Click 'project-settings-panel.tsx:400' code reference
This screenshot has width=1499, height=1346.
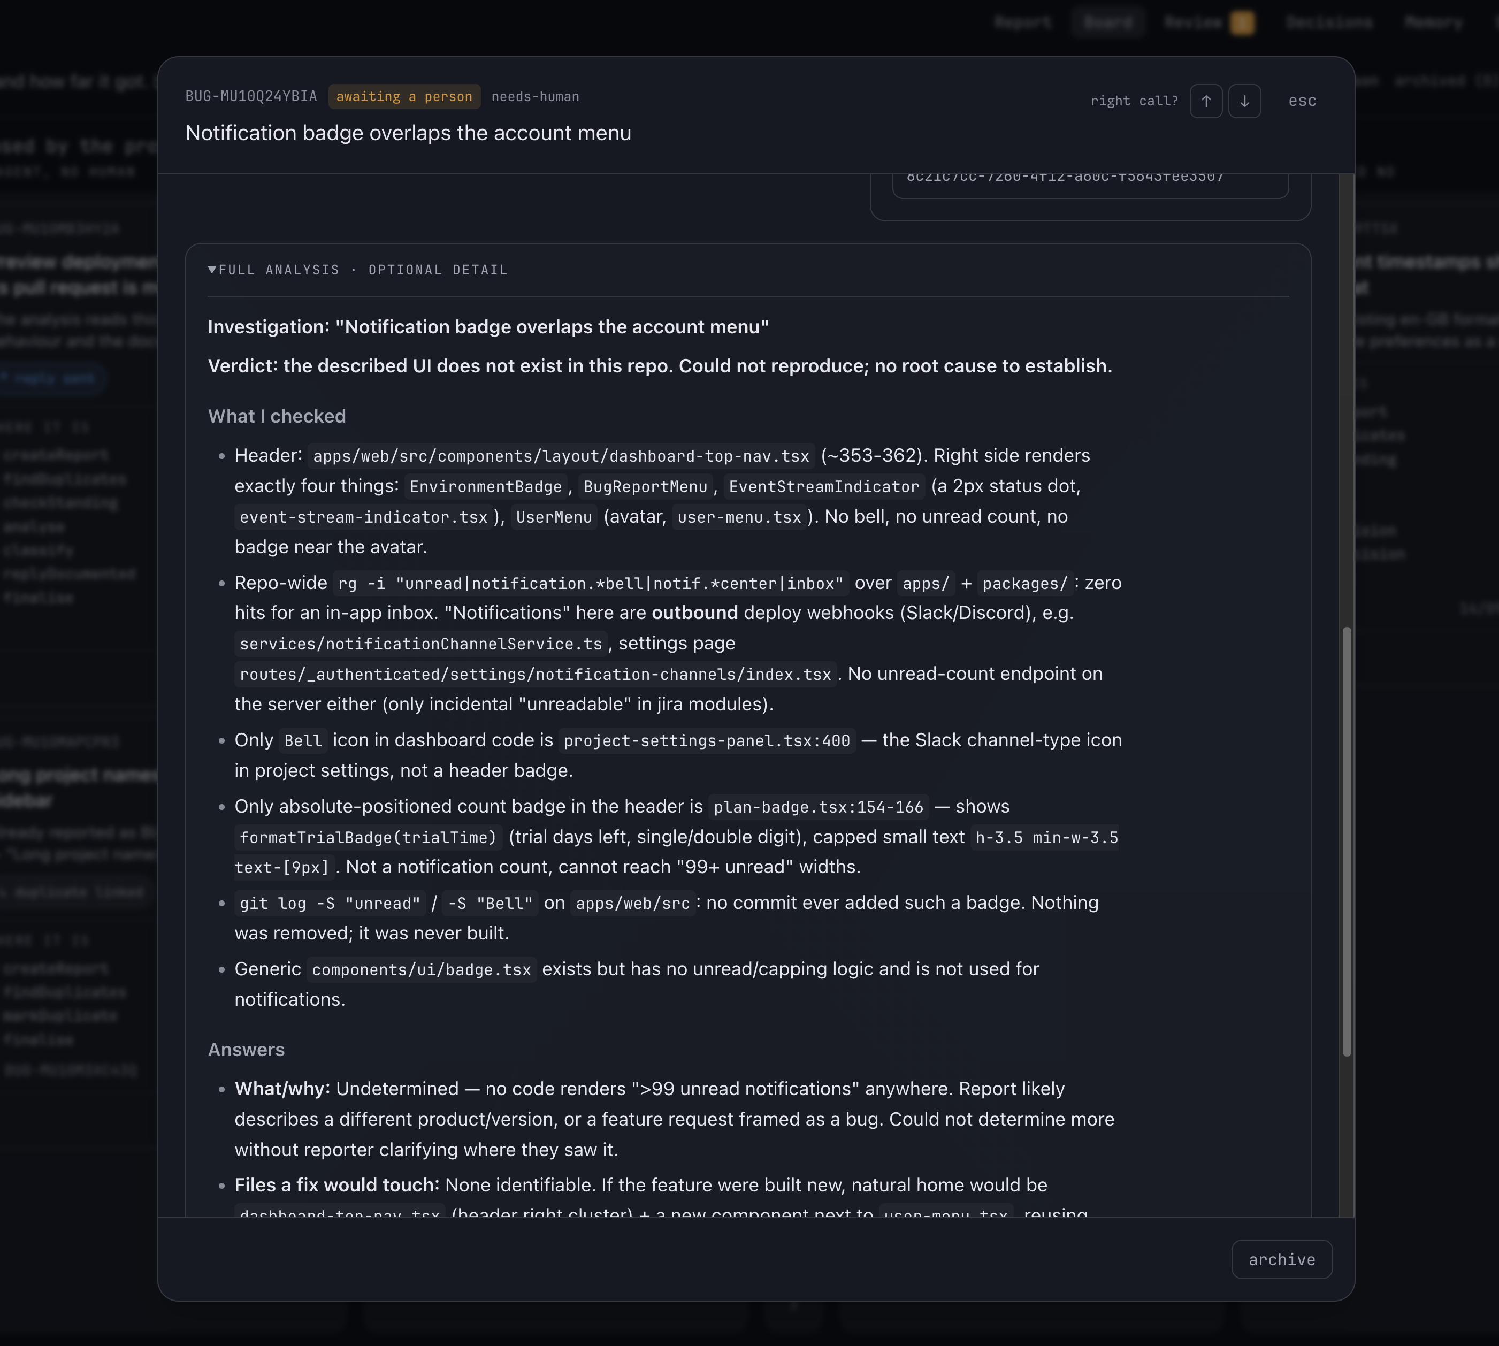[x=707, y=740]
